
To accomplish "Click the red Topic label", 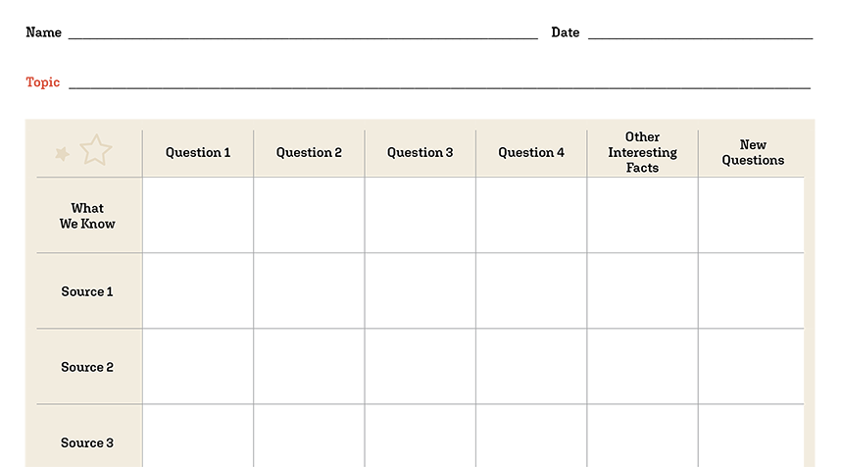I will [x=43, y=82].
